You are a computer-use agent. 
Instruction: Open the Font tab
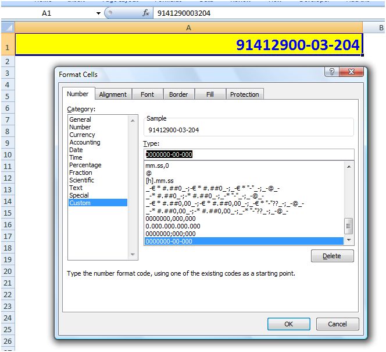[147, 94]
